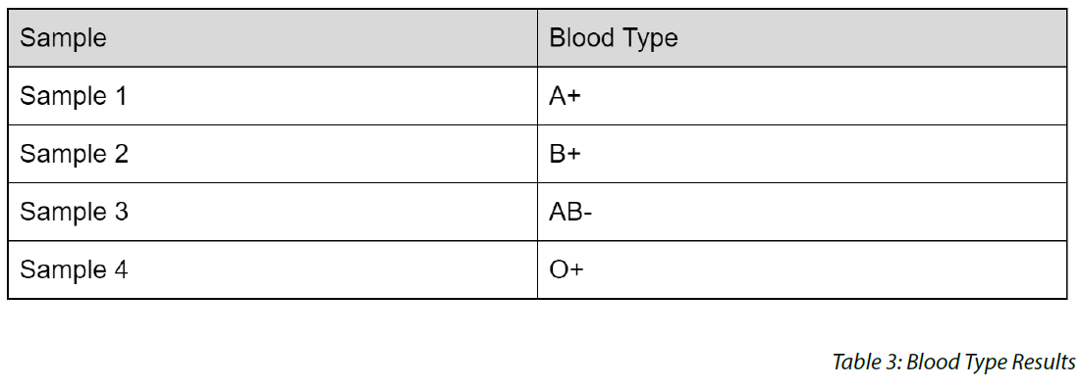1081x389 pixels.
Task: Select the B+ blood type cell
Action: [802, 154]
